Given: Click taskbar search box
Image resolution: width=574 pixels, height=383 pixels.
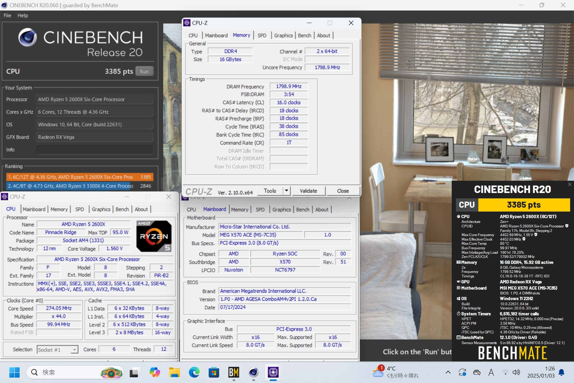Looking at the screenshot, I should click(75, 372).
